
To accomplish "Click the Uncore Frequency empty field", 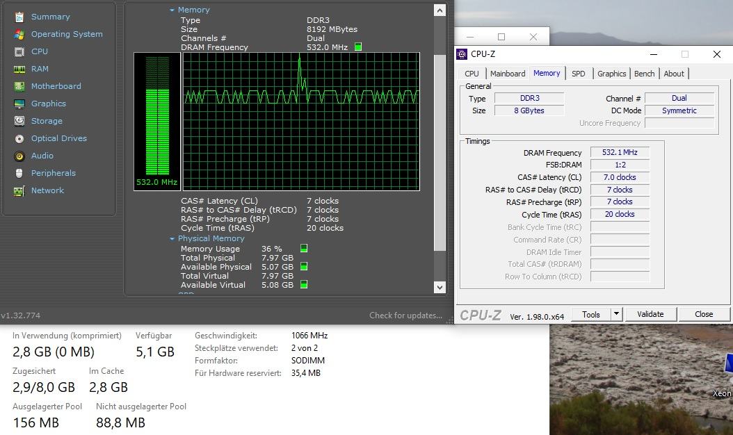I will point(679,123).
